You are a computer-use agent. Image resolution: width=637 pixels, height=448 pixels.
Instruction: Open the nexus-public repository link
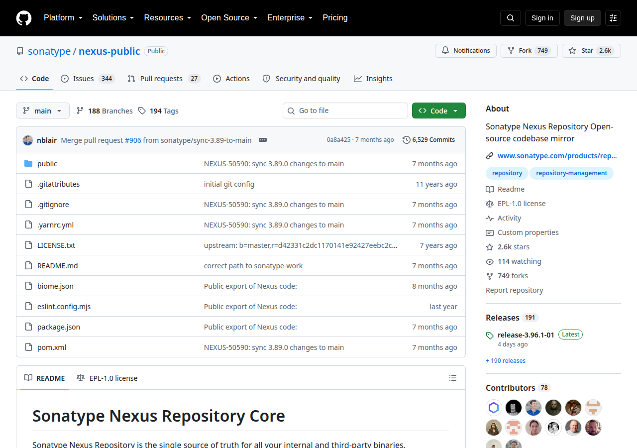[x=109, y=51]
